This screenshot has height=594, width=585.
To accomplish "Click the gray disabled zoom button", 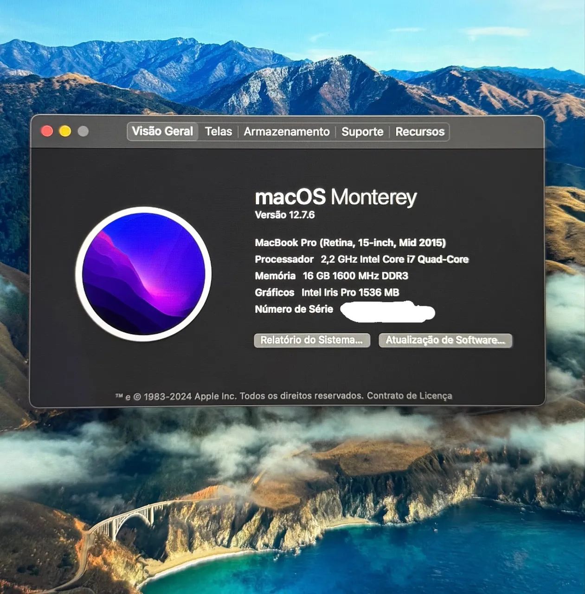I will point(83,131).
